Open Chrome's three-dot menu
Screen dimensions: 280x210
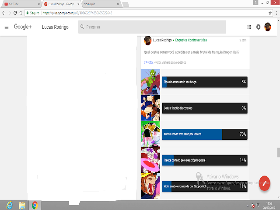coord(276,13)
